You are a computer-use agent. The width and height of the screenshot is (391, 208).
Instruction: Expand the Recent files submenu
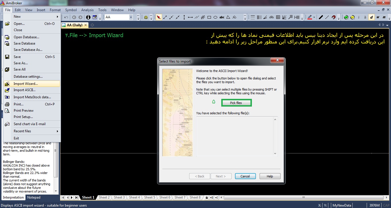(x=31, y=131)
